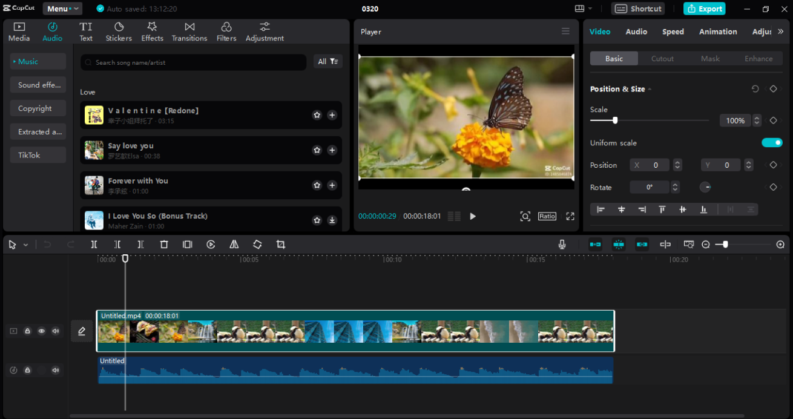This screenshot has width=793, height=419.
Task: Switch to the Audio properties tab
Action: pos(636,31)
